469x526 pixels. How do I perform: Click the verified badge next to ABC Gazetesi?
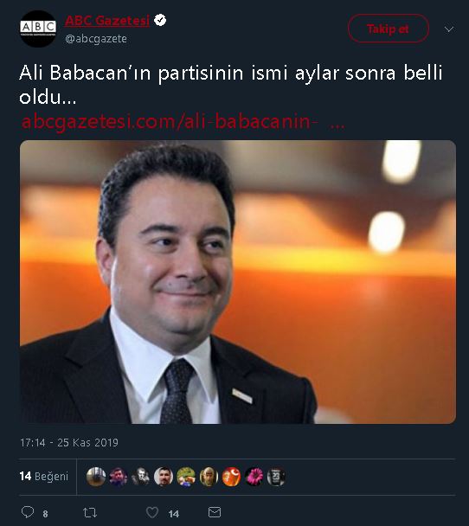coord(160,21)
